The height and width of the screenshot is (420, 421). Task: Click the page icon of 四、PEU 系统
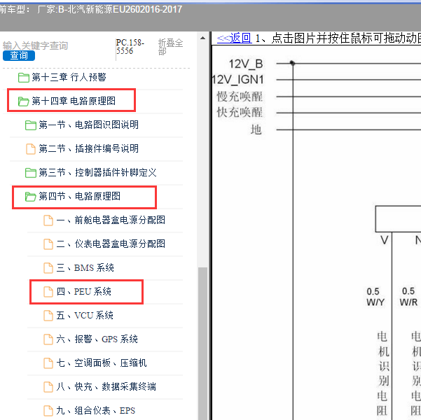(48, 292)
